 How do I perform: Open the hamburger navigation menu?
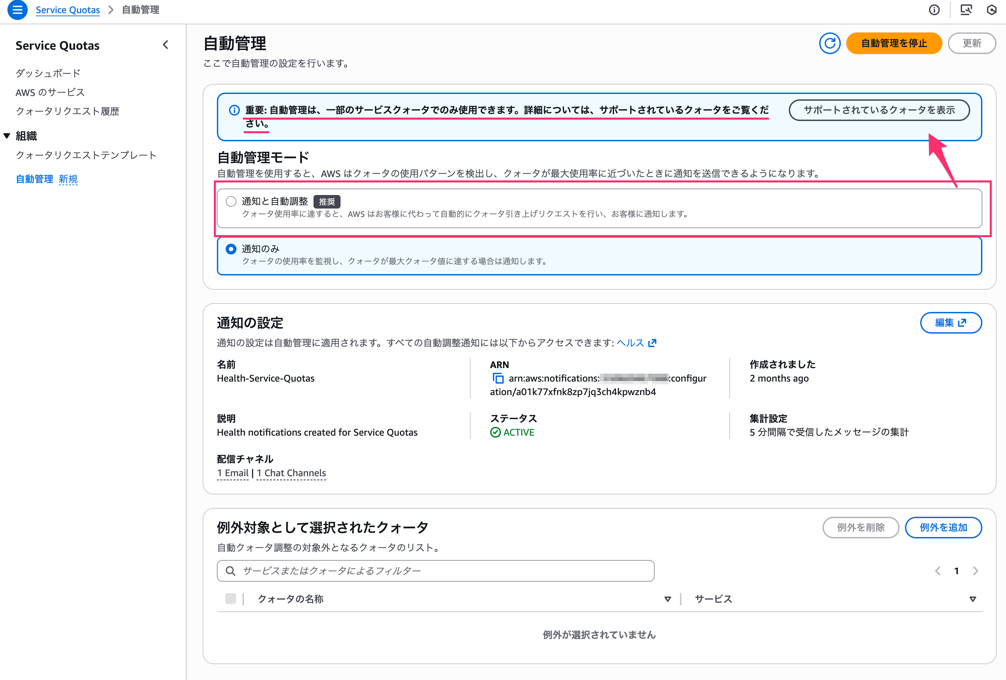pyautogui.click(x=17, y=9)
